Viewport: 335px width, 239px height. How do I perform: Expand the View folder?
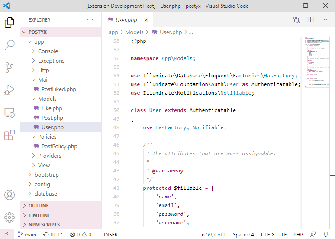coord(61,165)
